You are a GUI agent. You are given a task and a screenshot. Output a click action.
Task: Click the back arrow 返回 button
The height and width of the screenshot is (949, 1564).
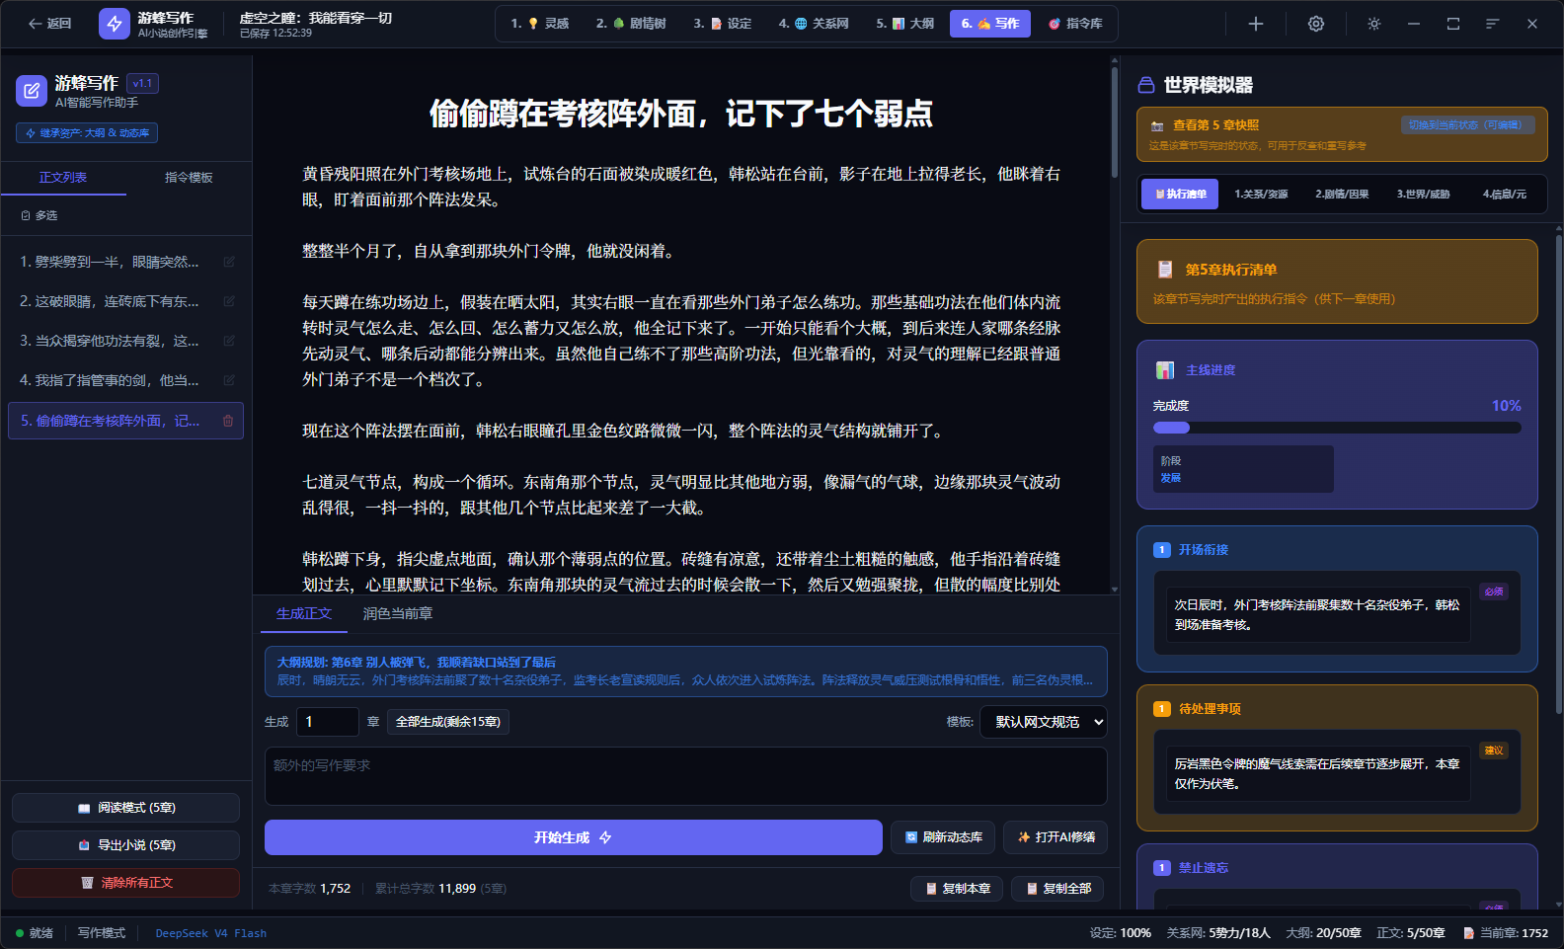pyautogui.click(x=49, y=24)
